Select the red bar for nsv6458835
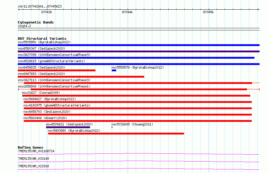The width and height of the screenshot is (268, 173). (57, 70)
